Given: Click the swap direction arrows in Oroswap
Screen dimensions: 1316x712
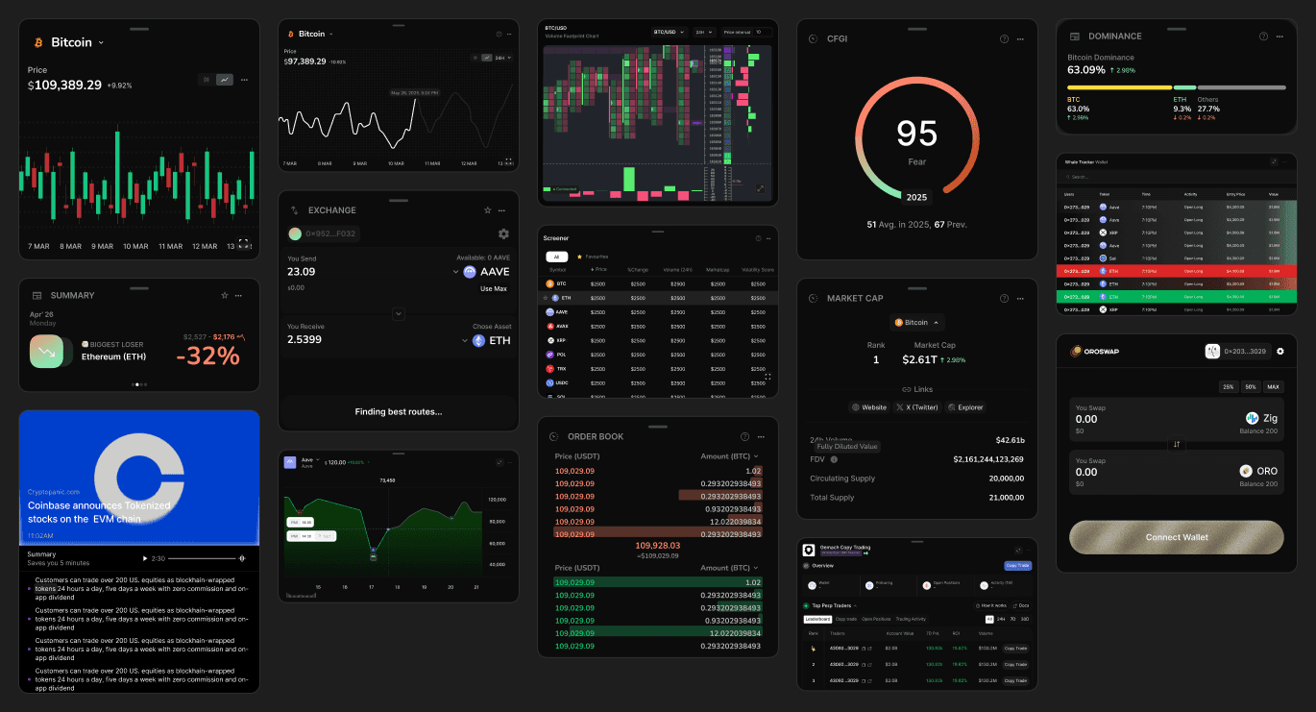Looking at the screenshot, I should [1177, 444].
